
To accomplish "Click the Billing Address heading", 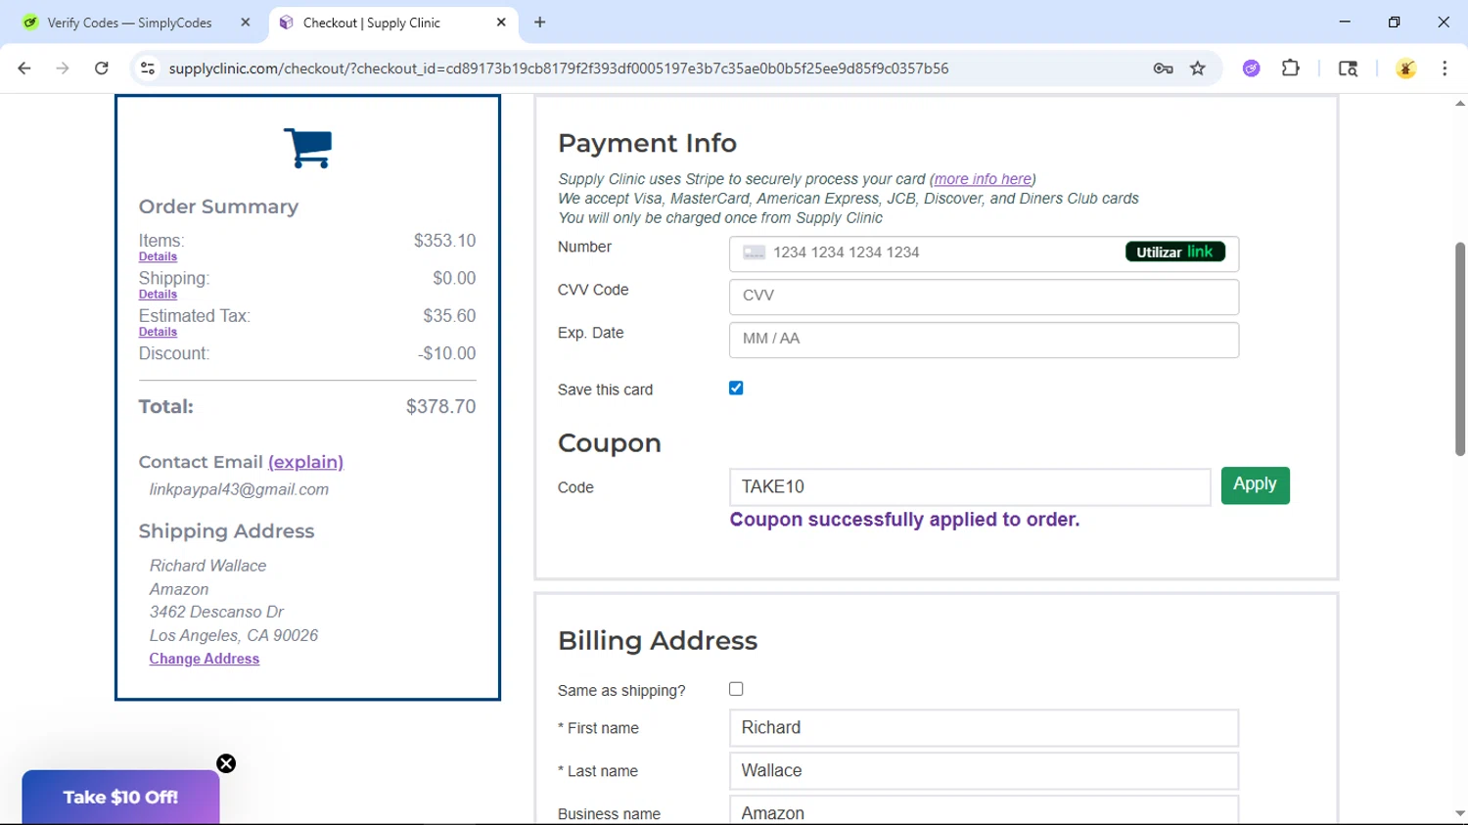I will pos(658,640).
